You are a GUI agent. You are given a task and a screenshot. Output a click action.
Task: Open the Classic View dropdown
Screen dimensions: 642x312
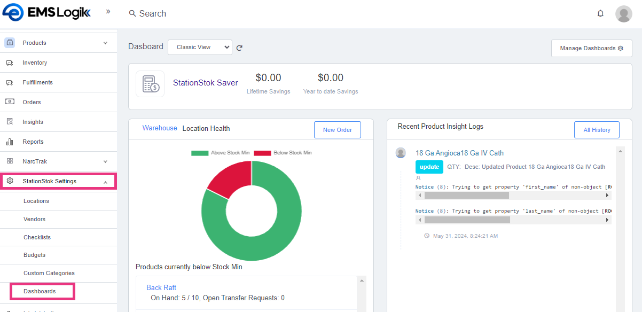(x=200, y=47)
